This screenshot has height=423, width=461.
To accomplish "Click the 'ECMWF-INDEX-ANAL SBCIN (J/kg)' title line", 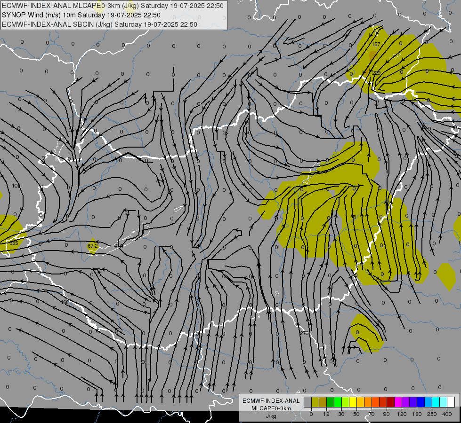I will (x=99, y=24).
